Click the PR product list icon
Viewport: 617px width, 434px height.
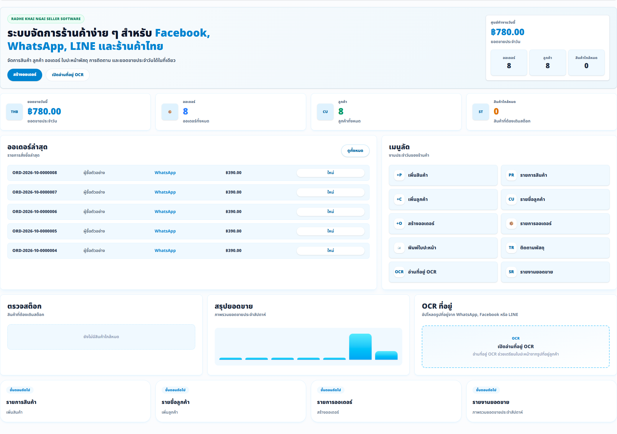click(x=511, y=175)
